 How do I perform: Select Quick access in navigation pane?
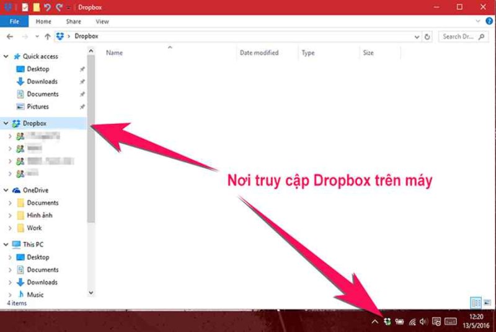[x=40, y=56]
